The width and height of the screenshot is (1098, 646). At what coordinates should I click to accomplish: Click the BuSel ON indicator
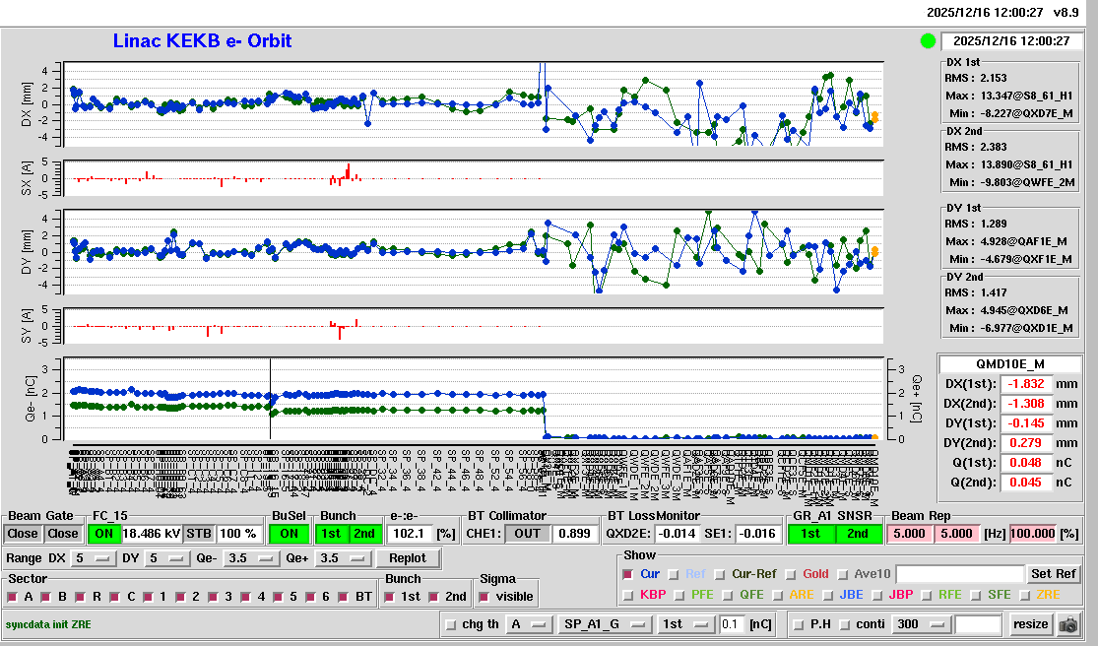[289, 533]
